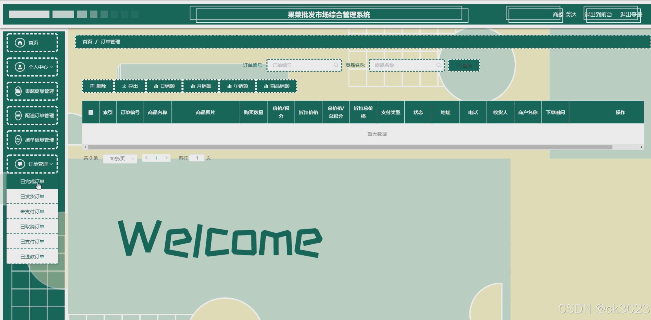
Task: Click the 接单信息管理 sidebar icon
Action: pos(18,140)
